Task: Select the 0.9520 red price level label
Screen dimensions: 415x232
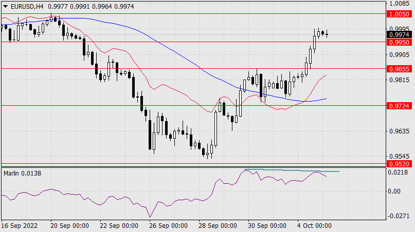Action: coord(400,164)
